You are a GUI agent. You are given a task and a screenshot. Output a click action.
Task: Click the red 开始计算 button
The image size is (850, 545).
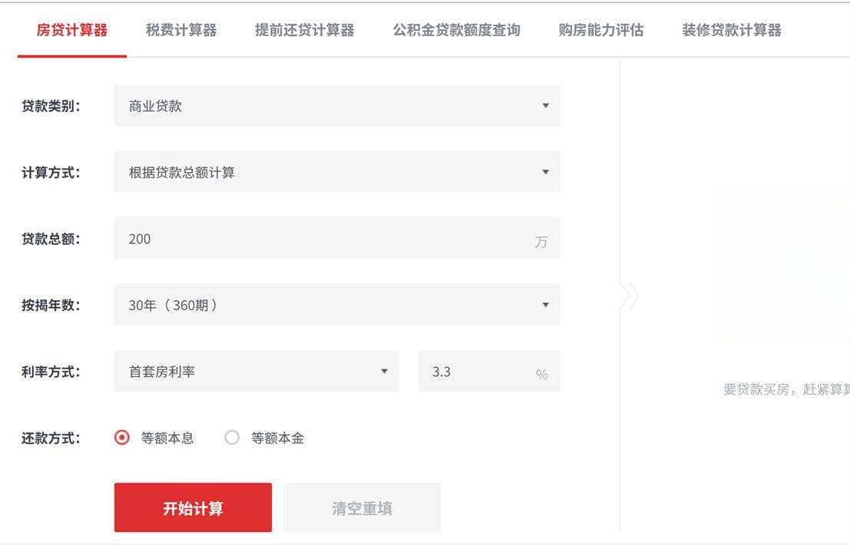pos(193,507)
